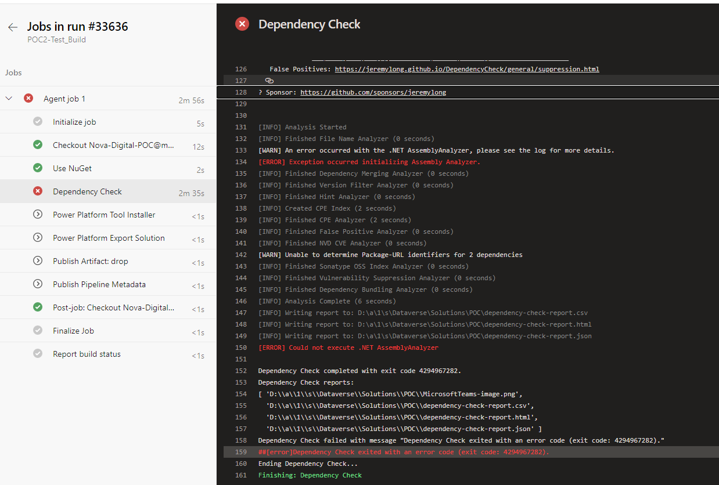Screen dimensions: 719x485
Task: Select the Report build status step
Action: 86,354
